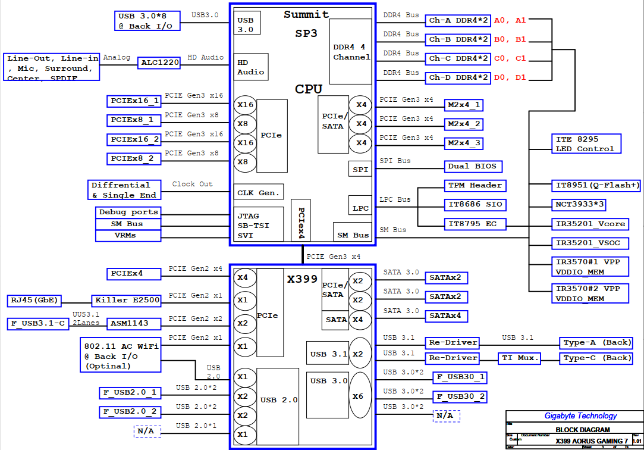Image resolution: width=644 pixels, height=450 pixels.
Task: Click the CLK Gen. block inside CPU
Action: click(x=258, y=192)
